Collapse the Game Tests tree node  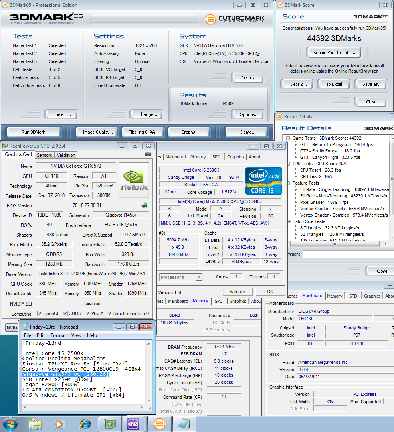click(x=288, y=138)
